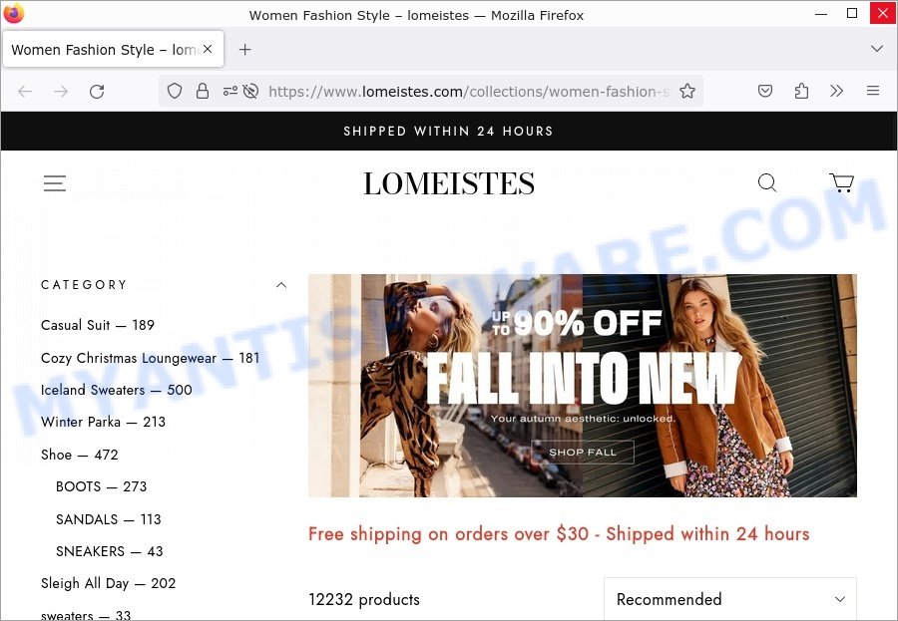Image resolution: width=898 pixels, height=621 pixels.
Task: Minimize the Firefox window
Action: pos(821,13)
